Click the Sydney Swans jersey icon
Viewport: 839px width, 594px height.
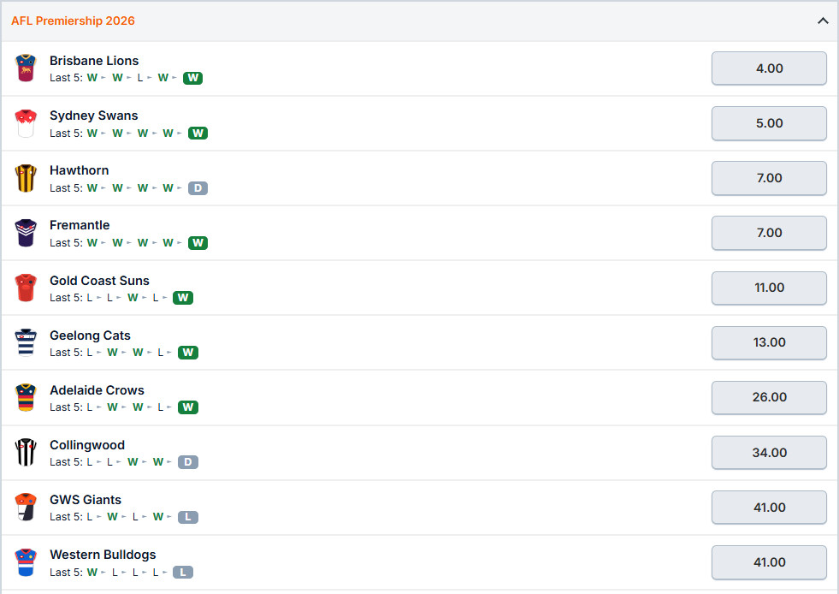(26, 123)
